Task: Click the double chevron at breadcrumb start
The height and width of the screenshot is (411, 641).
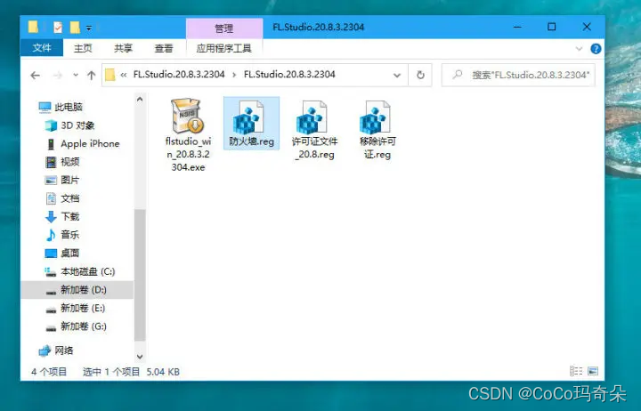Action: (x=124, y=75)
